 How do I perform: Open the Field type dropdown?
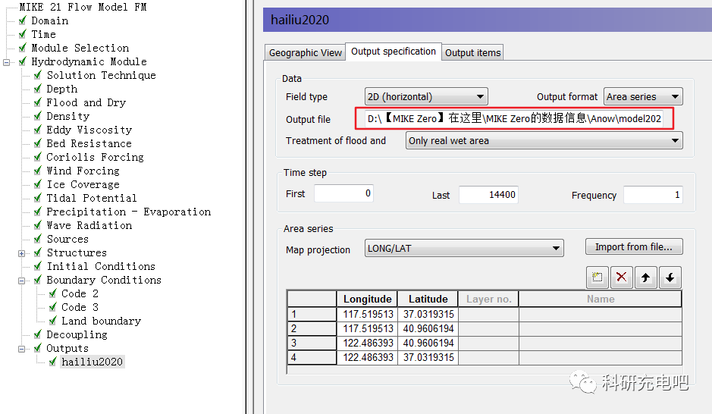426,97
